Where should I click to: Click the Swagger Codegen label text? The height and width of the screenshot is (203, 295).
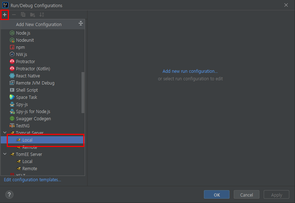pyautogui.click(x=33, y=119)
